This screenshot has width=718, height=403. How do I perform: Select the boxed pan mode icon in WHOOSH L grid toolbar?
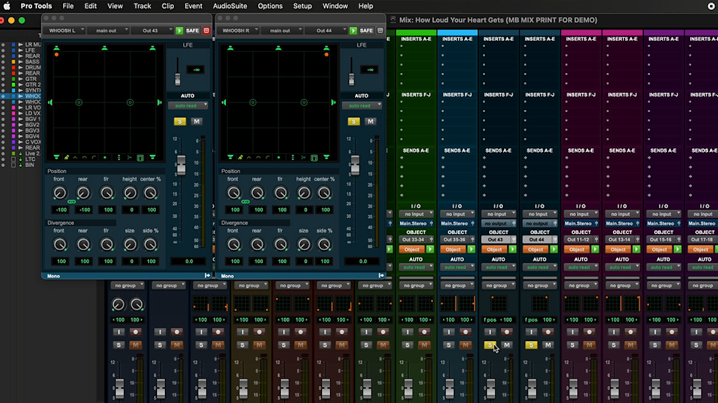tap(140, 158)
